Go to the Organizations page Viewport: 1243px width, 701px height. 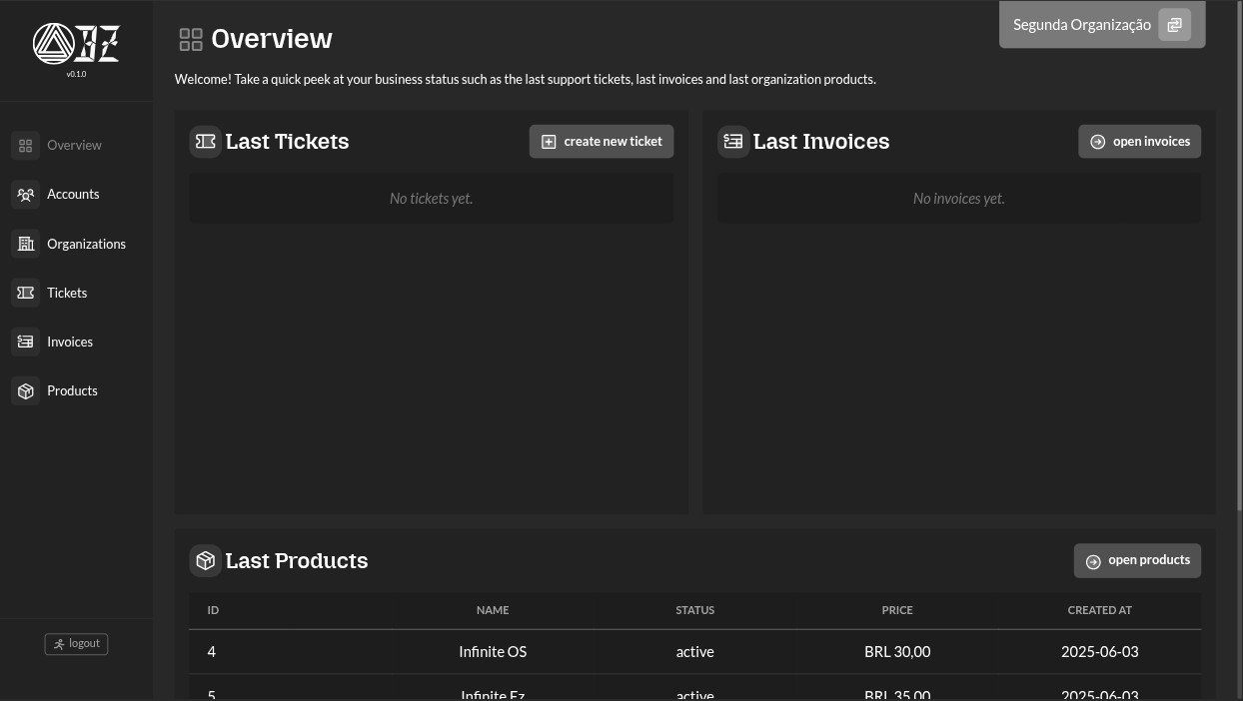tap(86, 244)
